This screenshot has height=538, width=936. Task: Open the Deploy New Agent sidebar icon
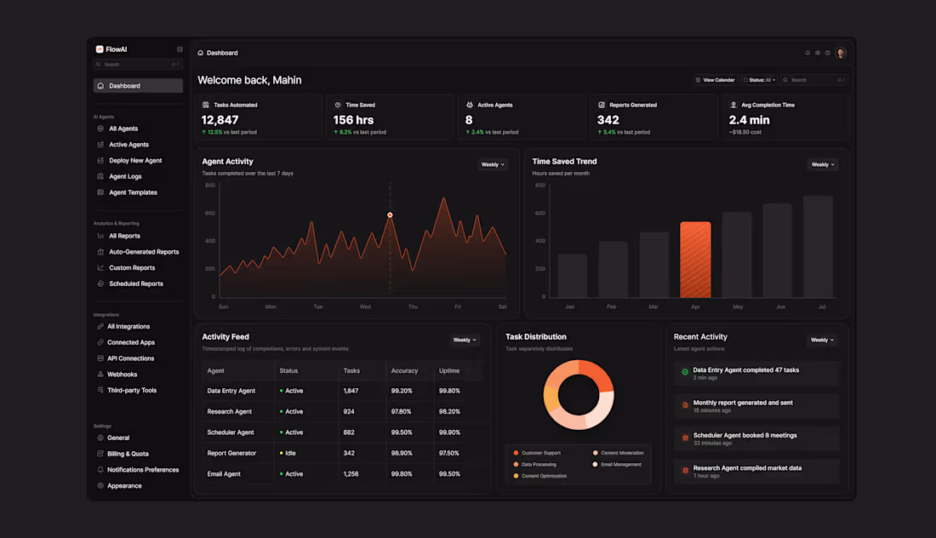(x=102, y=160)
